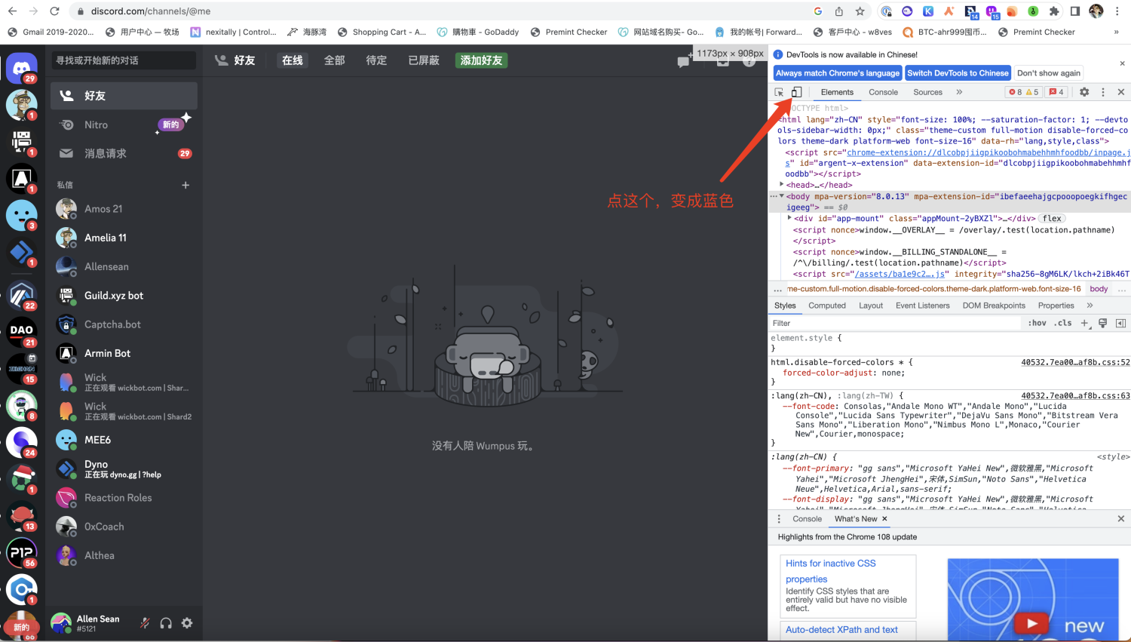Click Always match Chrome's language
The height and width of the screenshot is (642, 1131).
(x=838, y=73)
